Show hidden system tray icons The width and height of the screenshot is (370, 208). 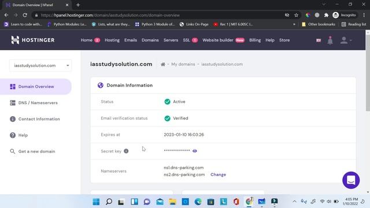294,202
